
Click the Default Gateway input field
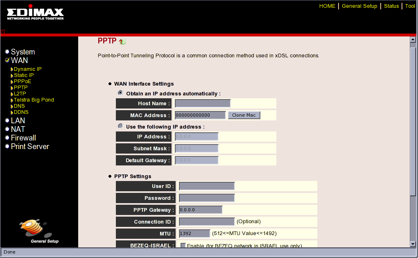tap(197, 160)
